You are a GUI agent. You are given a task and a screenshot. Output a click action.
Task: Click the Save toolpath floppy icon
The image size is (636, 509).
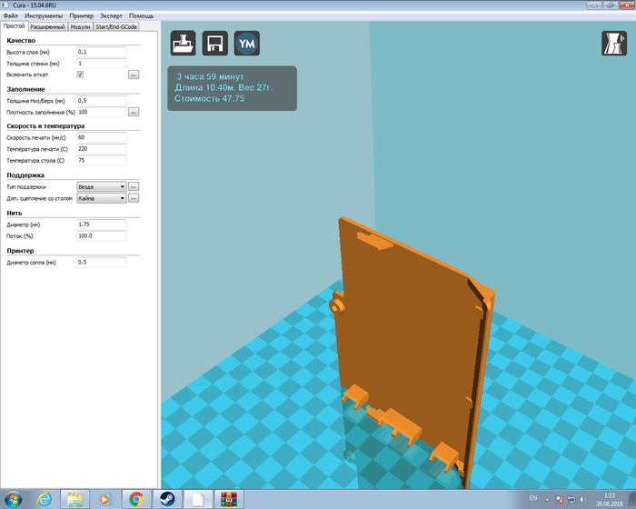tap(215, 44)
